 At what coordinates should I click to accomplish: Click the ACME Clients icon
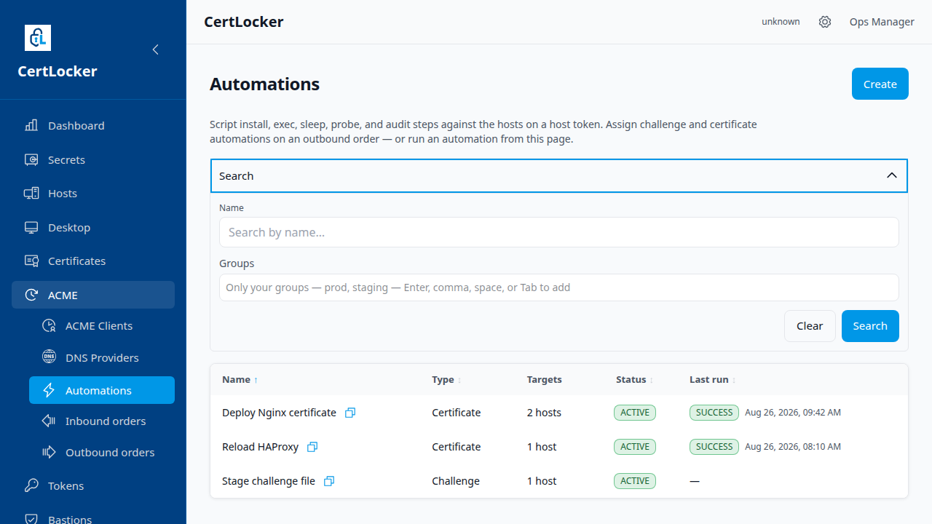click(x=49, y=326)
